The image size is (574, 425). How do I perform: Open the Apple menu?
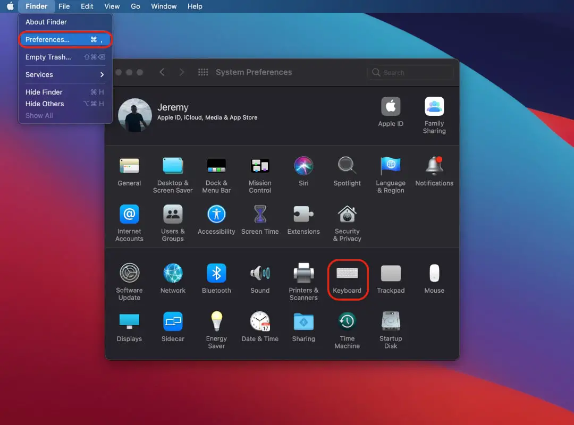click(x=10, y=6)
